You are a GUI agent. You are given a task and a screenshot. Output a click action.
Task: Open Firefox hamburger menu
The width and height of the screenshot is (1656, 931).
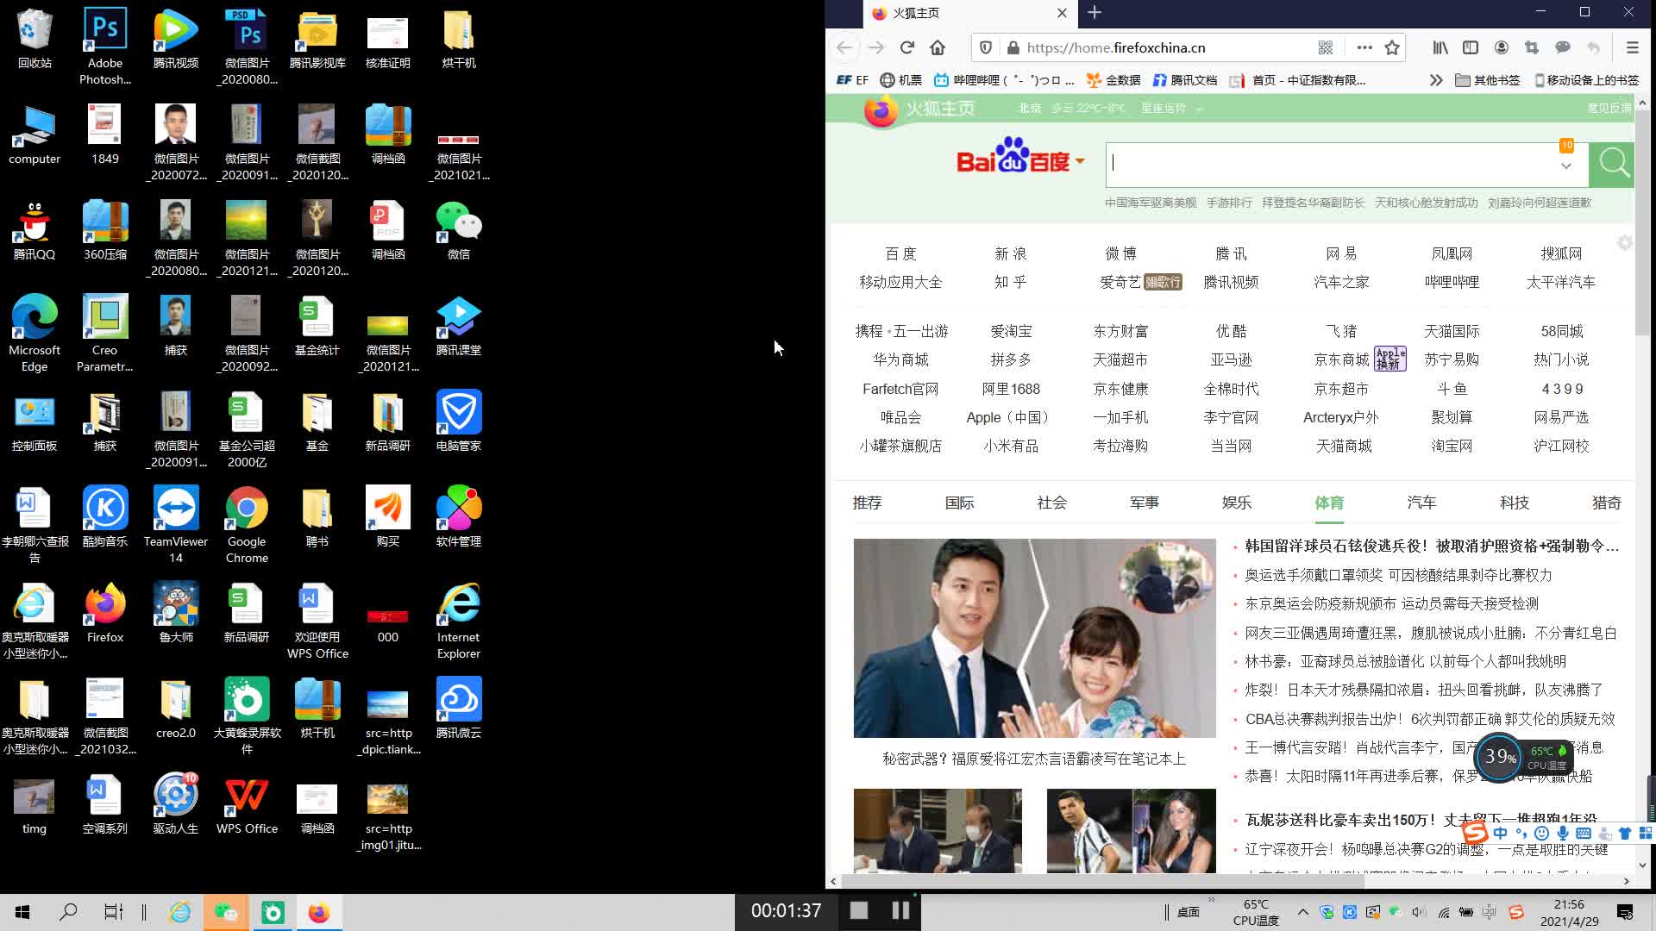[x=1632, y=48]
